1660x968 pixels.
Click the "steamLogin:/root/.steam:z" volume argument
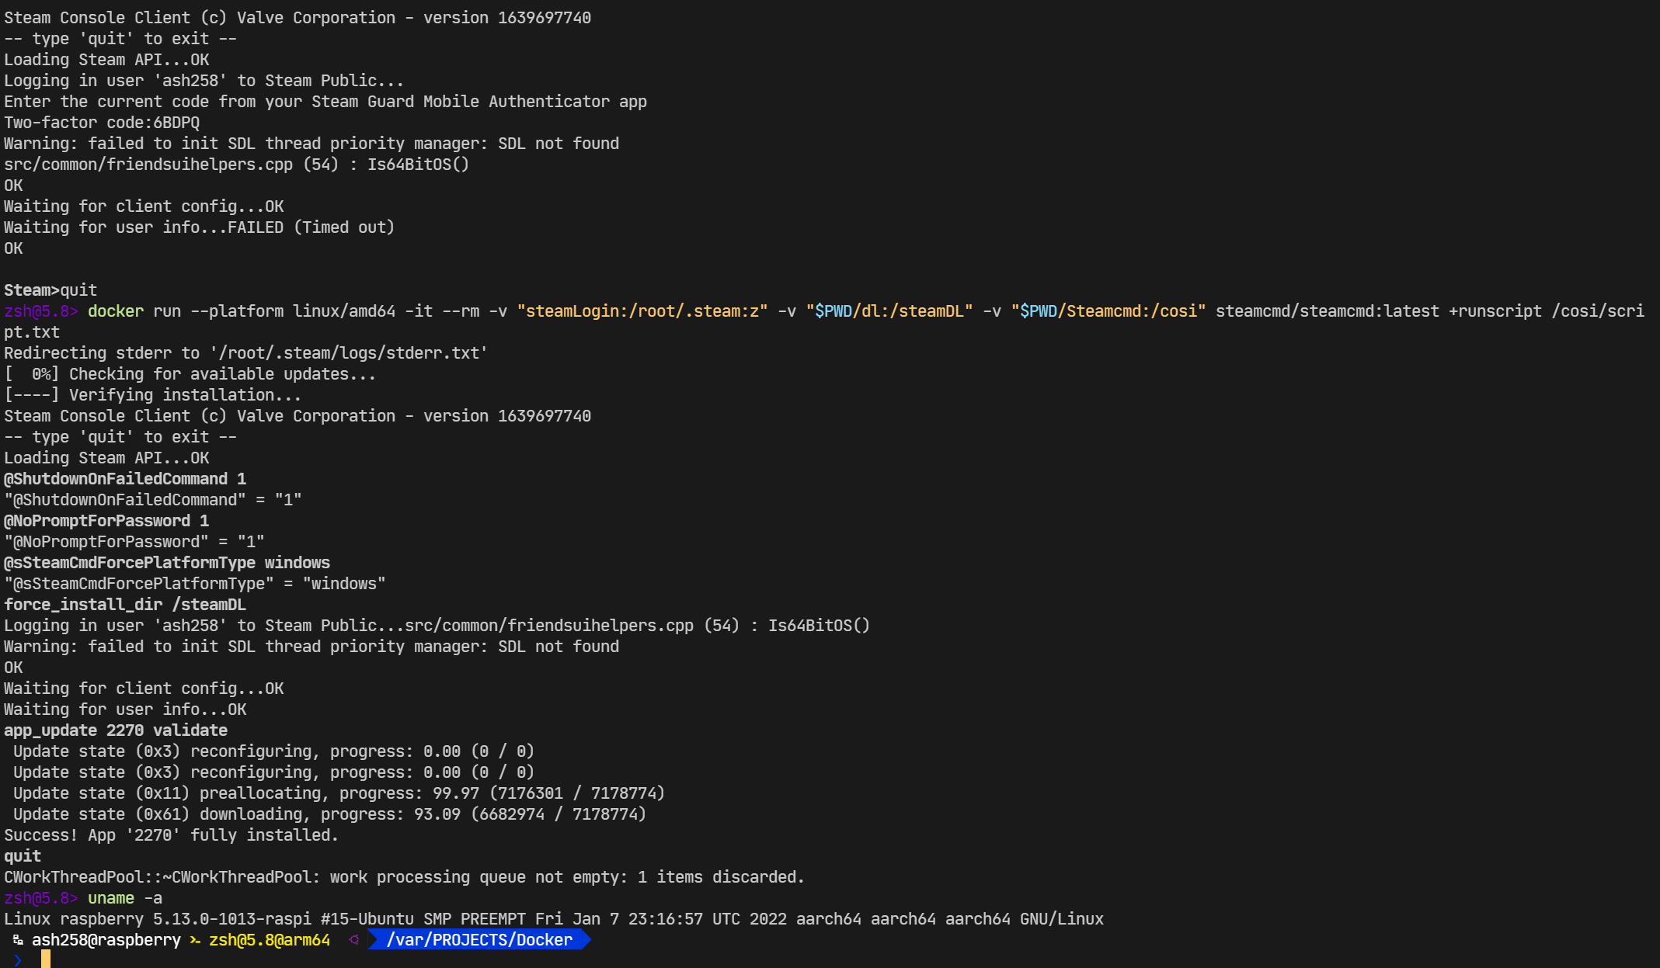[642, 311]
